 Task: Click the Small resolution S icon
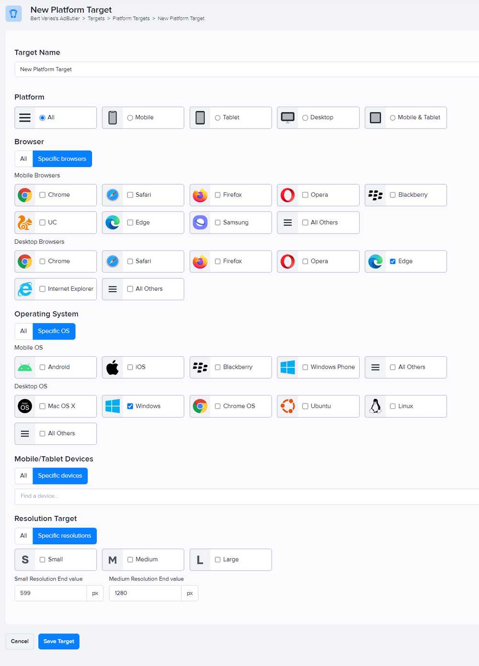[x=25, y=560]
